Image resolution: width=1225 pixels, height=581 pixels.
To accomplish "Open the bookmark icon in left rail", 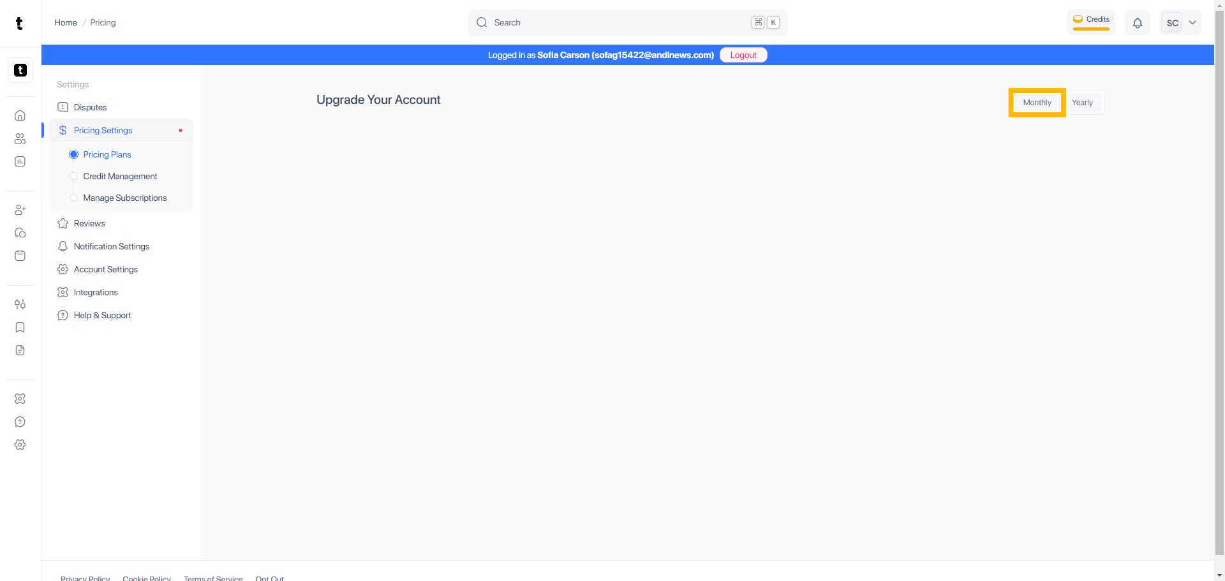I will [20, 327].
